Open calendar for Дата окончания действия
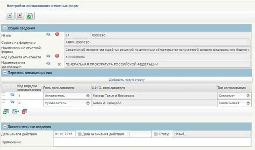 pyautogui.click(x=156, y=134)
